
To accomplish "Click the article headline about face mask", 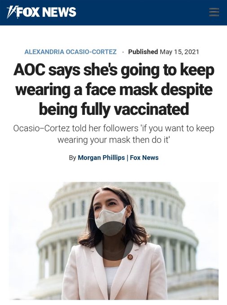I will click(113, 89).
